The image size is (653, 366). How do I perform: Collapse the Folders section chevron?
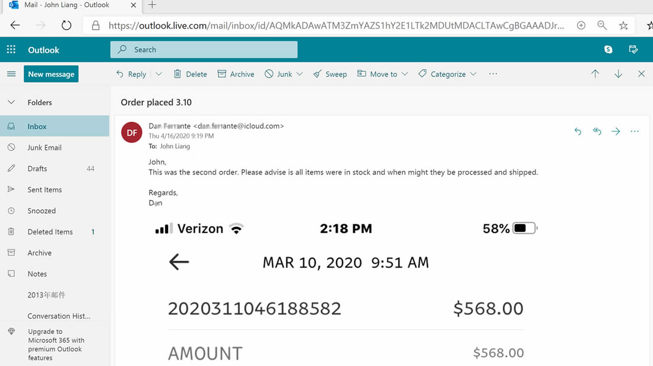coord(11,103)
